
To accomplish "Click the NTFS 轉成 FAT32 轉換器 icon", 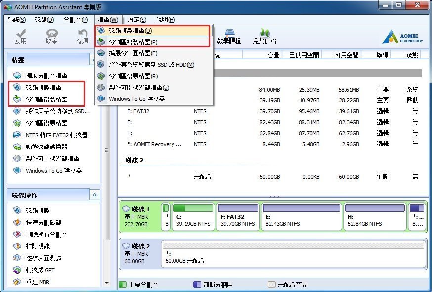I will coord(17,135).
